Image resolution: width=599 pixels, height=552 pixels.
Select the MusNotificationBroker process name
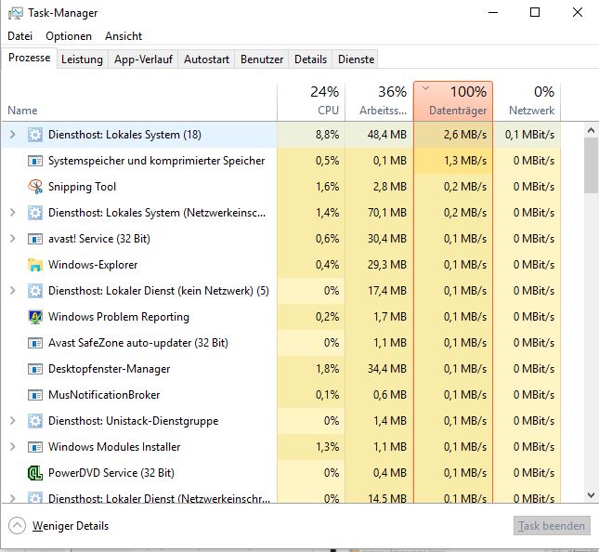coord(104,395)
